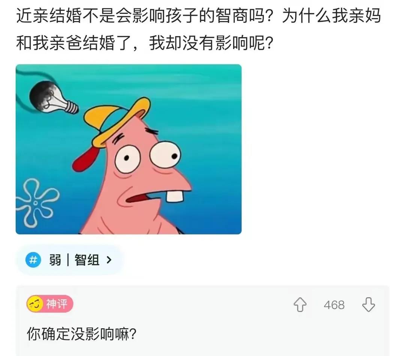Tap the blue hashtag icon
Screen dimensions: 405x356
33,260
